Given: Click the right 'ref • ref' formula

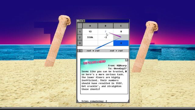Looking at the screenshot, I should click(116, 51).
